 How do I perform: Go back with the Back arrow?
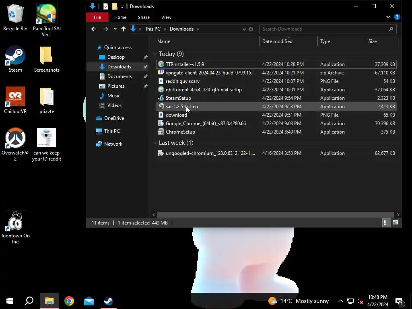(93, 29)
